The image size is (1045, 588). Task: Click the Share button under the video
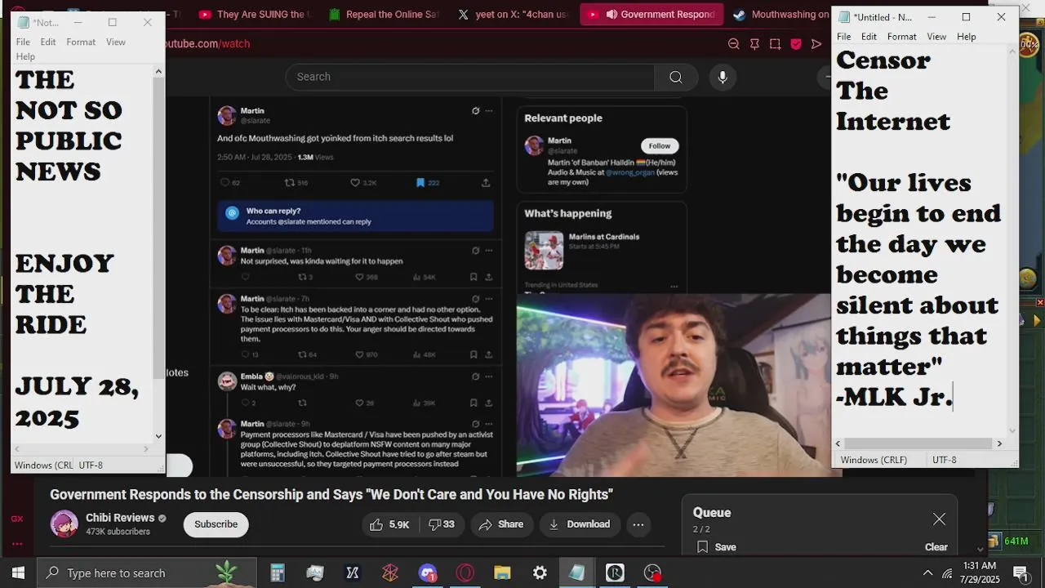501,524
